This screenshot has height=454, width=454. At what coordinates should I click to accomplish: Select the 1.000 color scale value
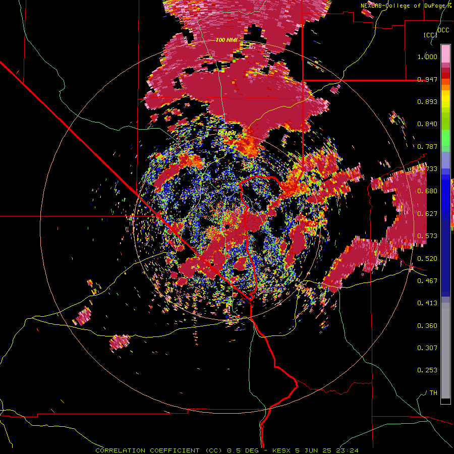click(427, 56)
